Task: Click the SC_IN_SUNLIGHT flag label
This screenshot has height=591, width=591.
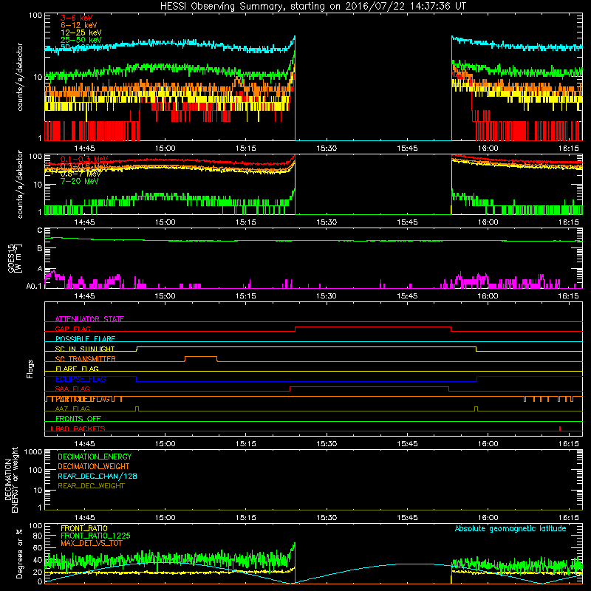Action: [85, 349]
